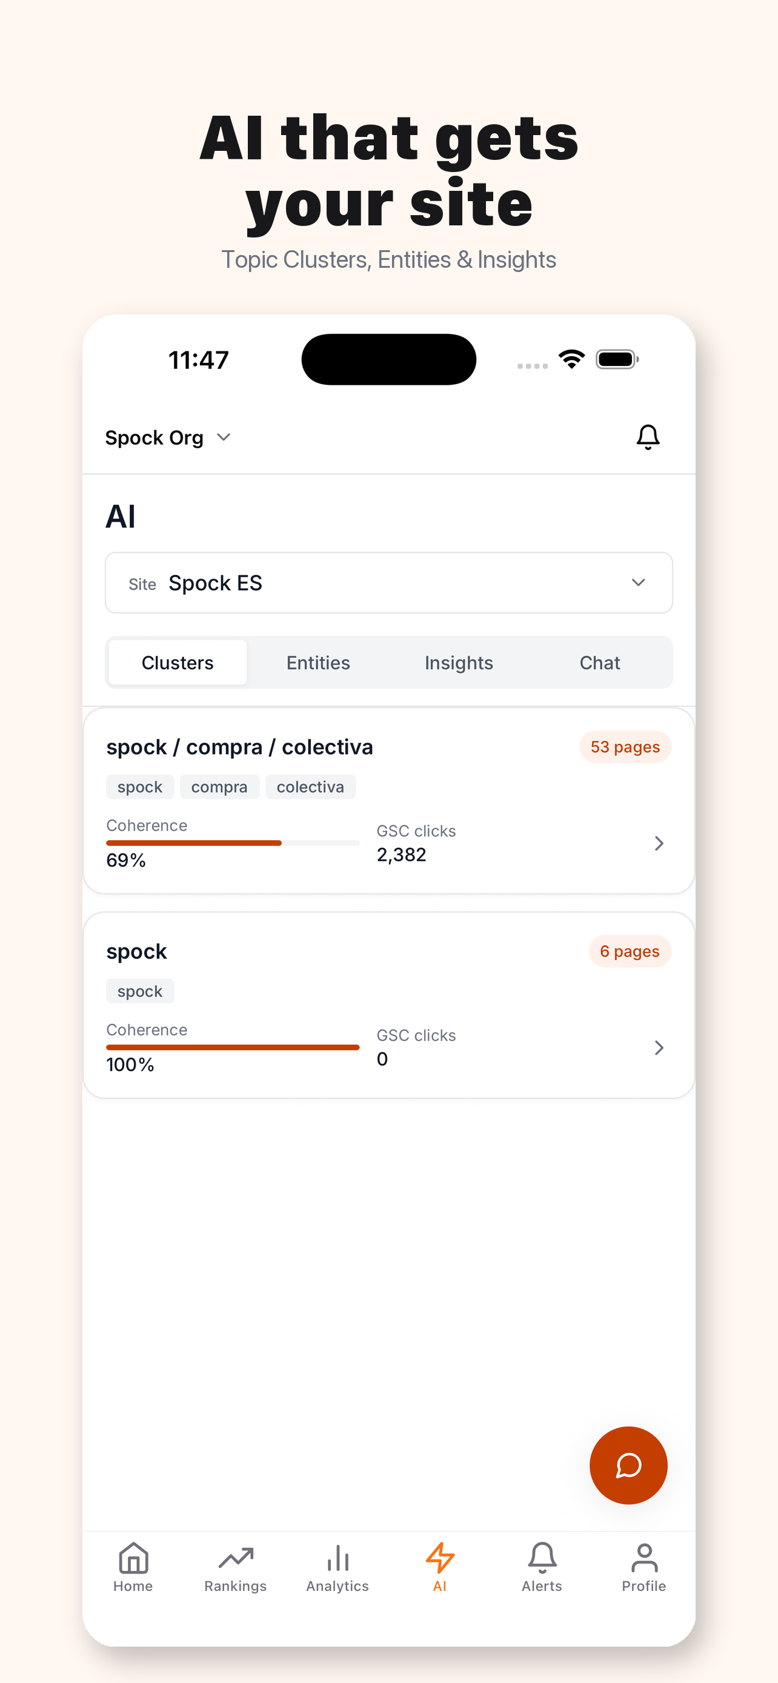Go to Home in bottom navigation
The height and width of the screenshot is (1683, 778).
tap(133, 1567)
